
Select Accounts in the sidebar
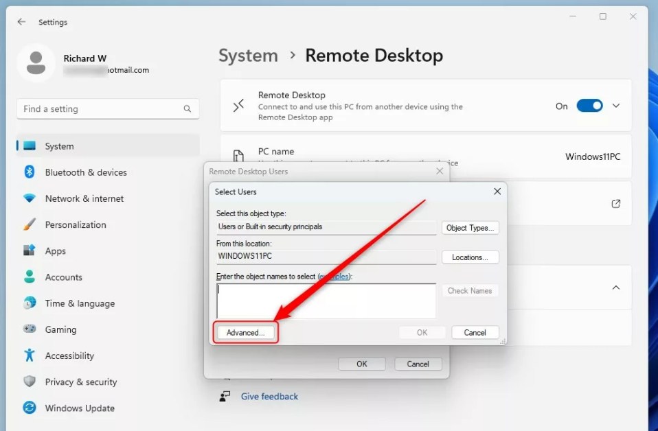tap(28, 277)
